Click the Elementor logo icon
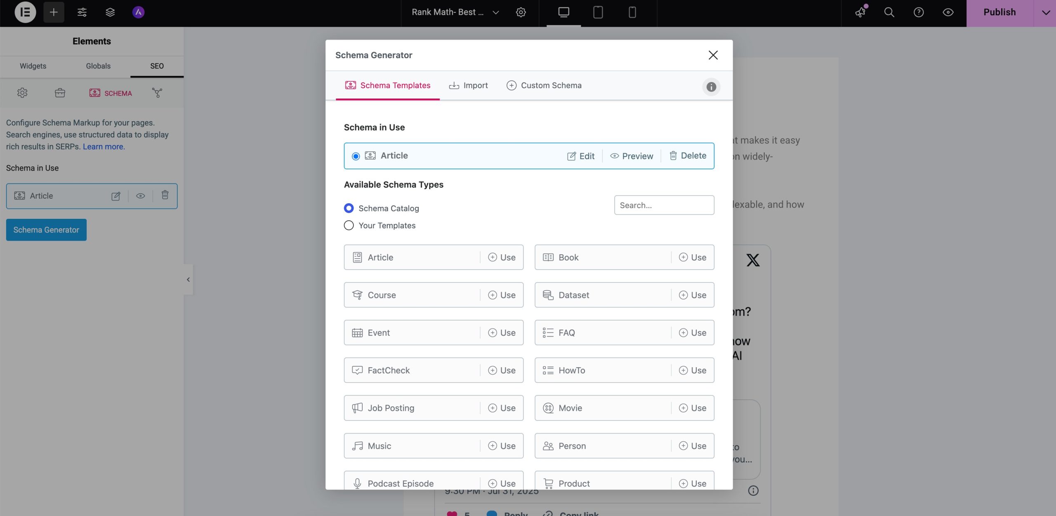Viewport: 1056px width, 516px height. coord(25,12)
